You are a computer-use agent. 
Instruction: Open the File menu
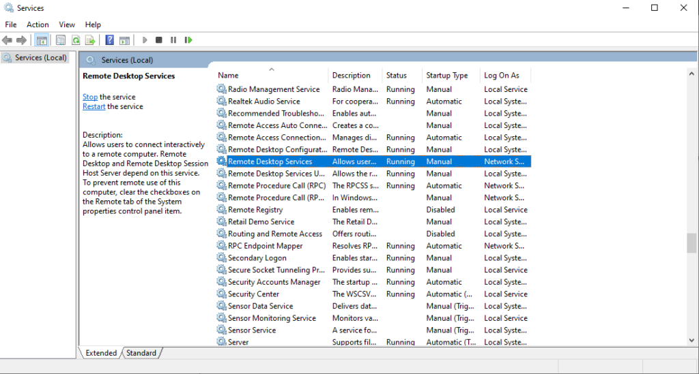coord(11,25)
